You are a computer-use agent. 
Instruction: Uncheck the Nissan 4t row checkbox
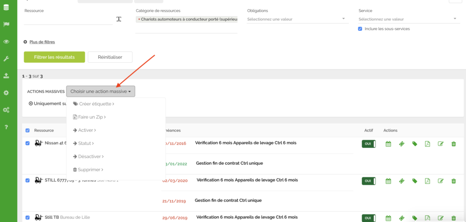click(28, 143)
